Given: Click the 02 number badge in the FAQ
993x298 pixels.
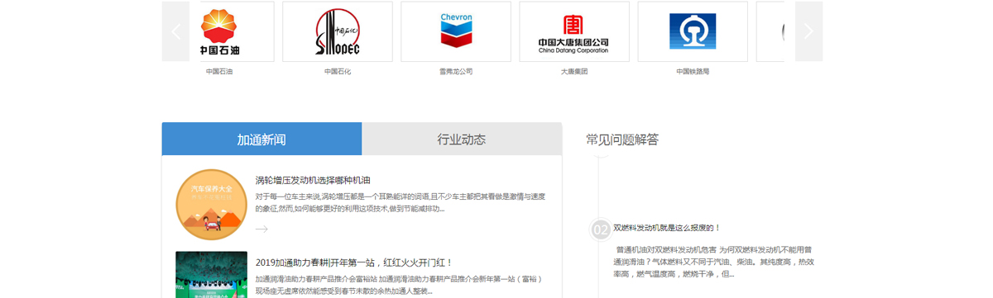Looking at the screenshot, I should [x=602, y=229].
